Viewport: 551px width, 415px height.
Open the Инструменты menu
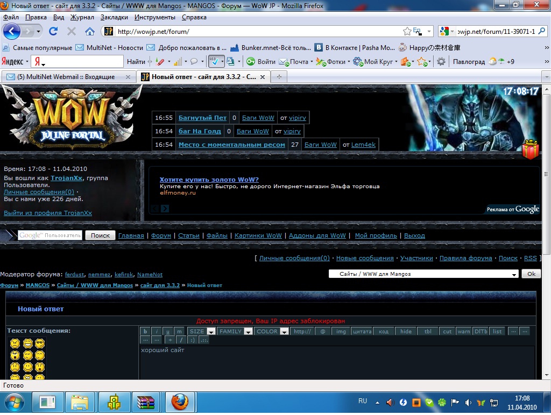pyautogui.click(x=155, y=17)
